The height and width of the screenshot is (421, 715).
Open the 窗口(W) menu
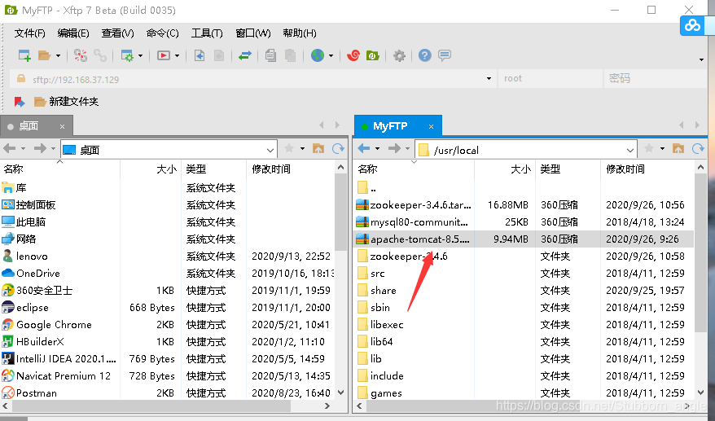click(x=252, y=33)
